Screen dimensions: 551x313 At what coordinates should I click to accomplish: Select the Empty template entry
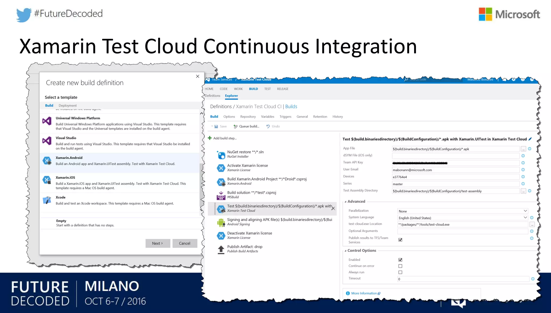(120, 223)
